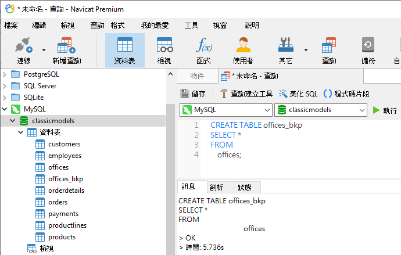Viewport: 401px width, 255px height.
Task: Click the 美化 SQL beautify button
Action: point(298,94)
